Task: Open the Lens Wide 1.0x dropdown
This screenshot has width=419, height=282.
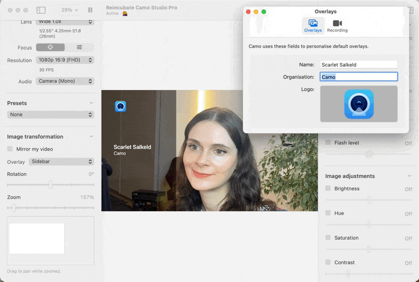Action: click(65, 21)
